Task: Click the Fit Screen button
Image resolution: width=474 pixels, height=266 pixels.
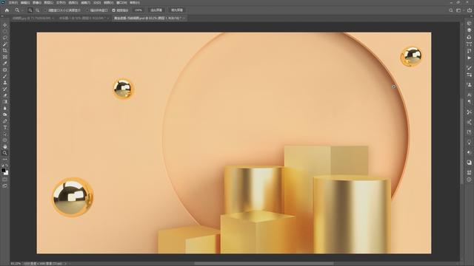Action: [156, 10]
